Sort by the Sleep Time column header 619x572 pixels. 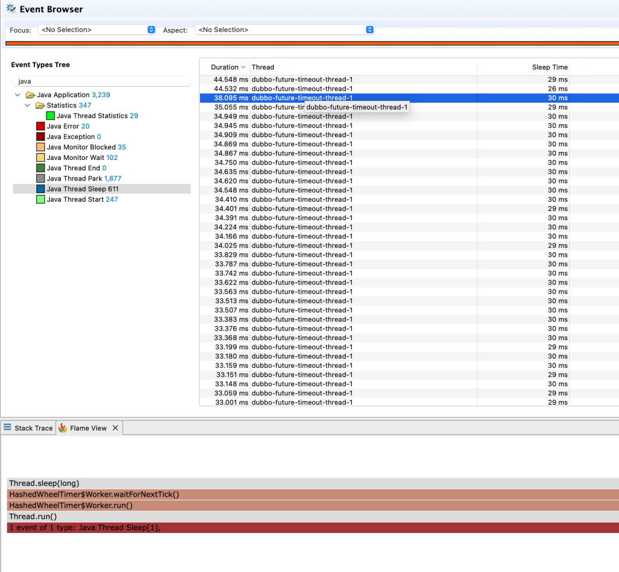coord(550,67)
